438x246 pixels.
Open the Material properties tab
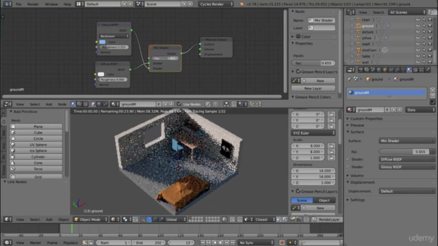click(x=409, y=70)
